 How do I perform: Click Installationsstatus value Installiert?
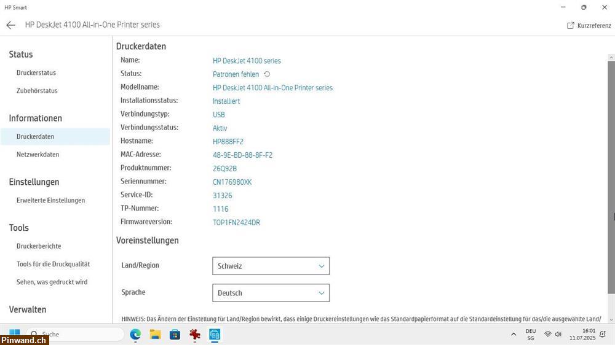(226, 101)
